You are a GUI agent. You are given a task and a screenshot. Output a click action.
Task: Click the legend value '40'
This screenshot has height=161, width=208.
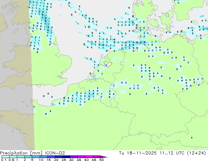[86, 160]
